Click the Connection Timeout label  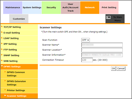click(x=53, y=60)
